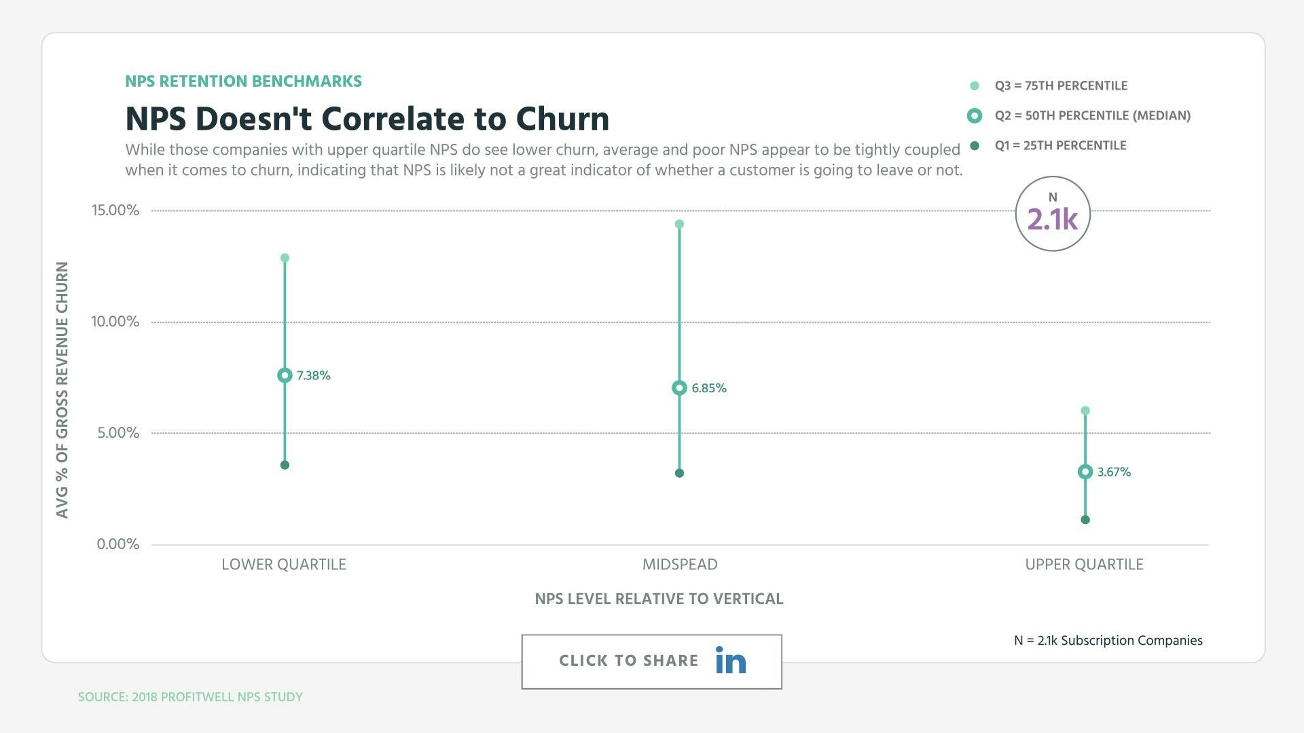Click the N = 2.1k Subscription Companies note
This screenshot has height=733, width=1304.
pyautogui.click(x=1108, y=640)
